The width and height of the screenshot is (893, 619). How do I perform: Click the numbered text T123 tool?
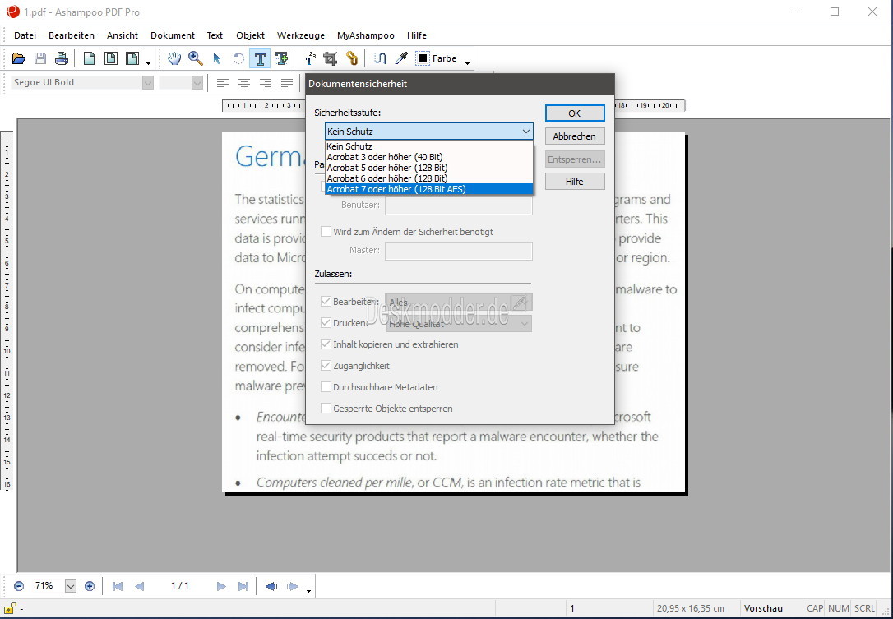click(x=310, y=58)
